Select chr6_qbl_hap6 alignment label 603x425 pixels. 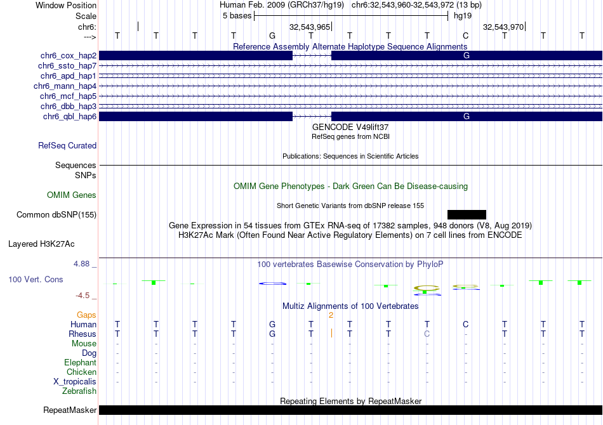tap(70, 117)
